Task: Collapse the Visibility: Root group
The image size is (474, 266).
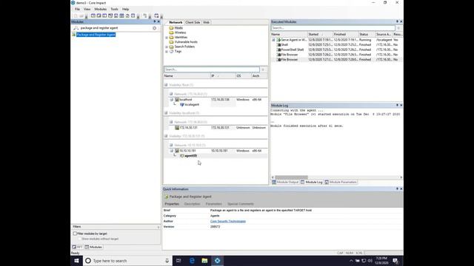Action: (x=166, y=85)
